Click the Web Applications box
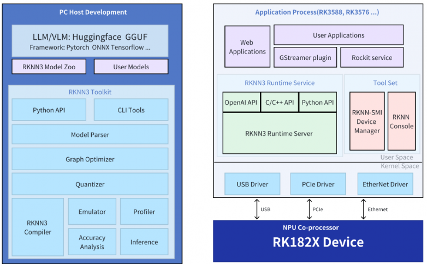The height and width of the screenshot is (264, 427). click(247, 46)
